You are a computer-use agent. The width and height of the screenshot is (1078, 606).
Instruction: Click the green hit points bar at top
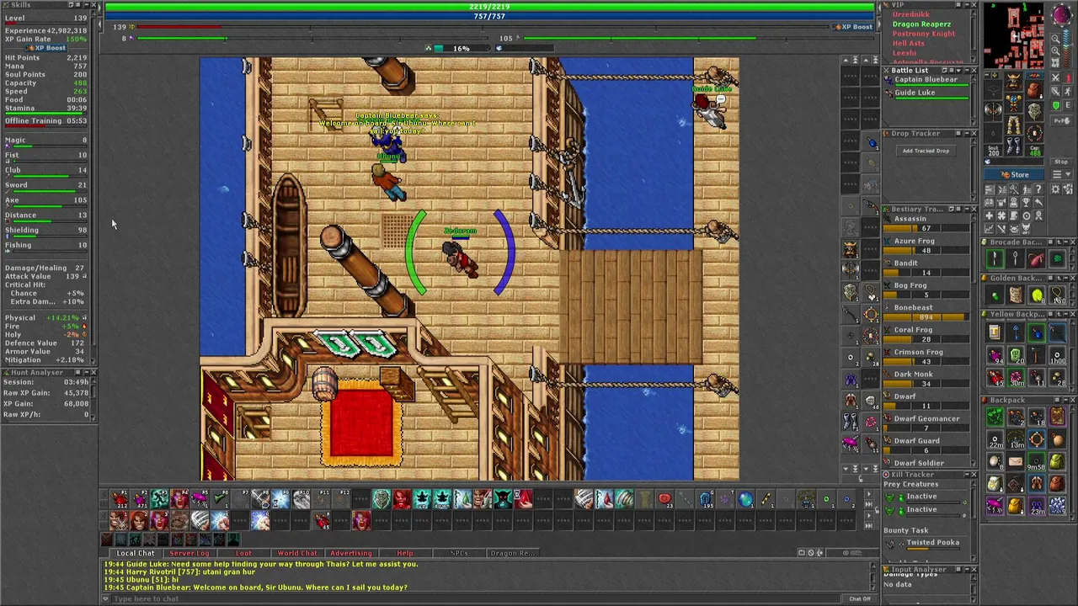[489, 7]
